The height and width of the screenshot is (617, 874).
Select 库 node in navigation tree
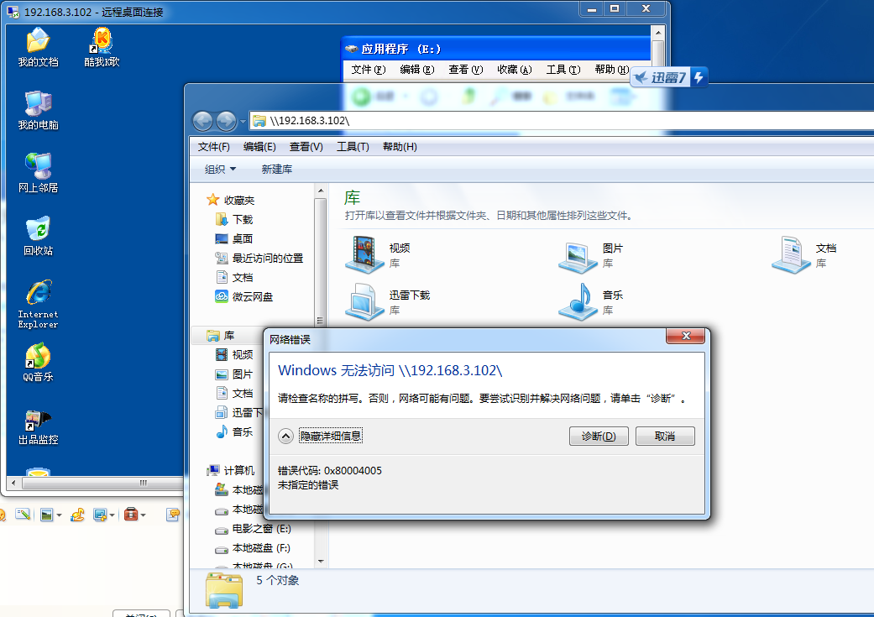(221, 336)
